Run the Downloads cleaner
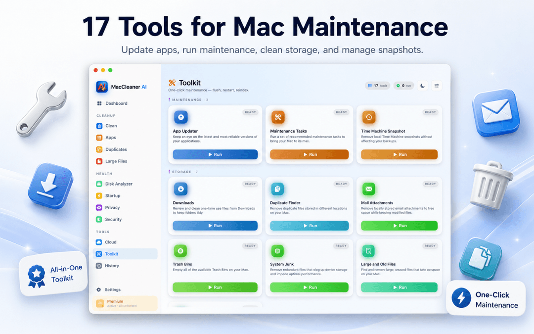 pos(215,226)
